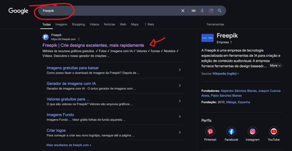
Task: Expand chevron for Criar logos row
Action: click(180, 132)
